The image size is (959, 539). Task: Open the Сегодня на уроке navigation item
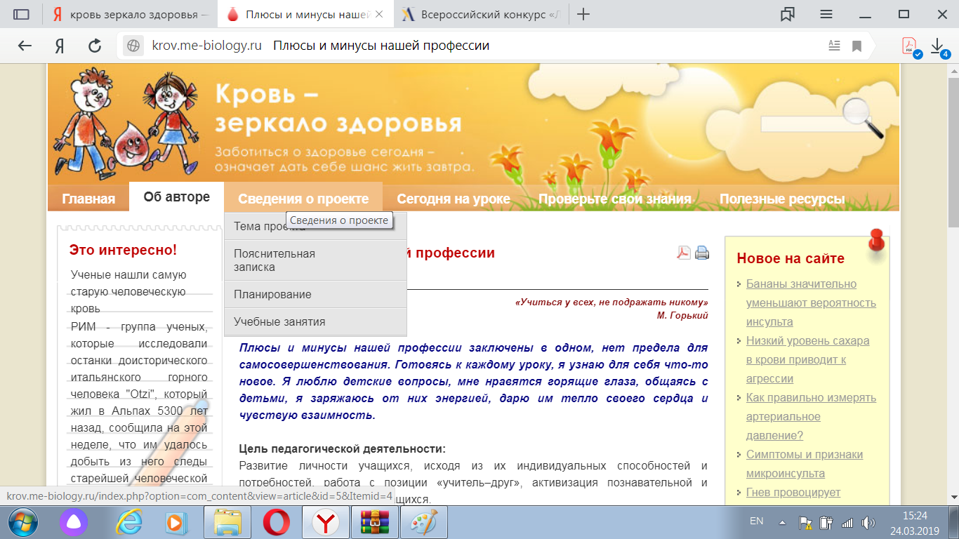tap(454, 199)
